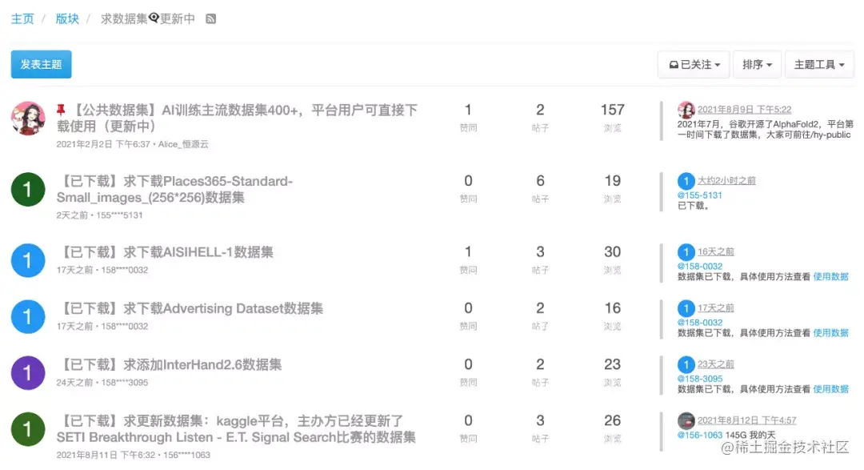The width and height of the screenshot is (864, 470).
Task: Click the 发表主题 new topic button
Action: [x=42, y=65]
